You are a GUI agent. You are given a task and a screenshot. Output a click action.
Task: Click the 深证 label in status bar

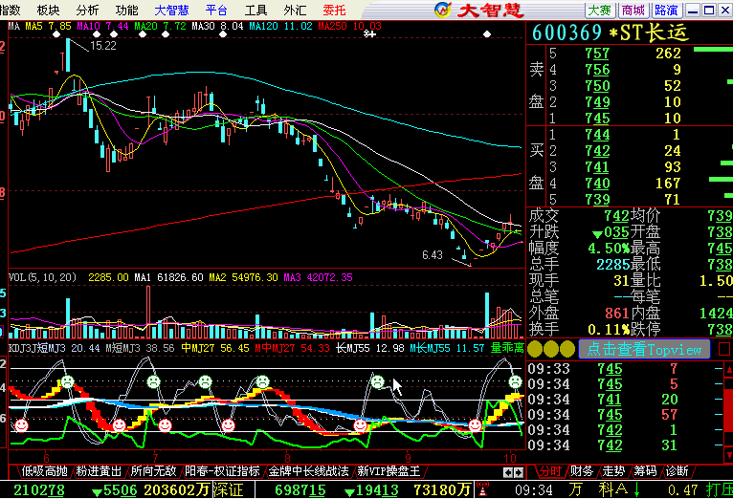point(229,490)
